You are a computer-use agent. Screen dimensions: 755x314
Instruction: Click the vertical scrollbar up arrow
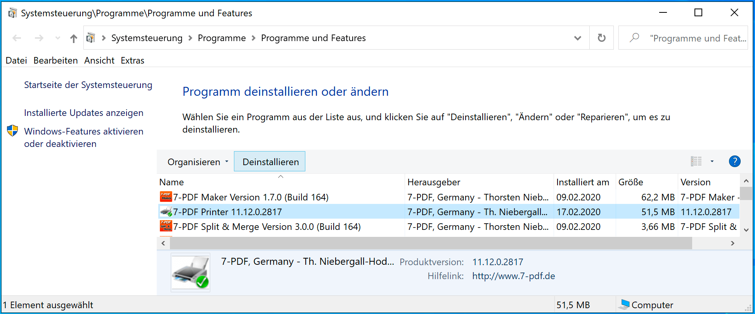(x=746, y=181)
